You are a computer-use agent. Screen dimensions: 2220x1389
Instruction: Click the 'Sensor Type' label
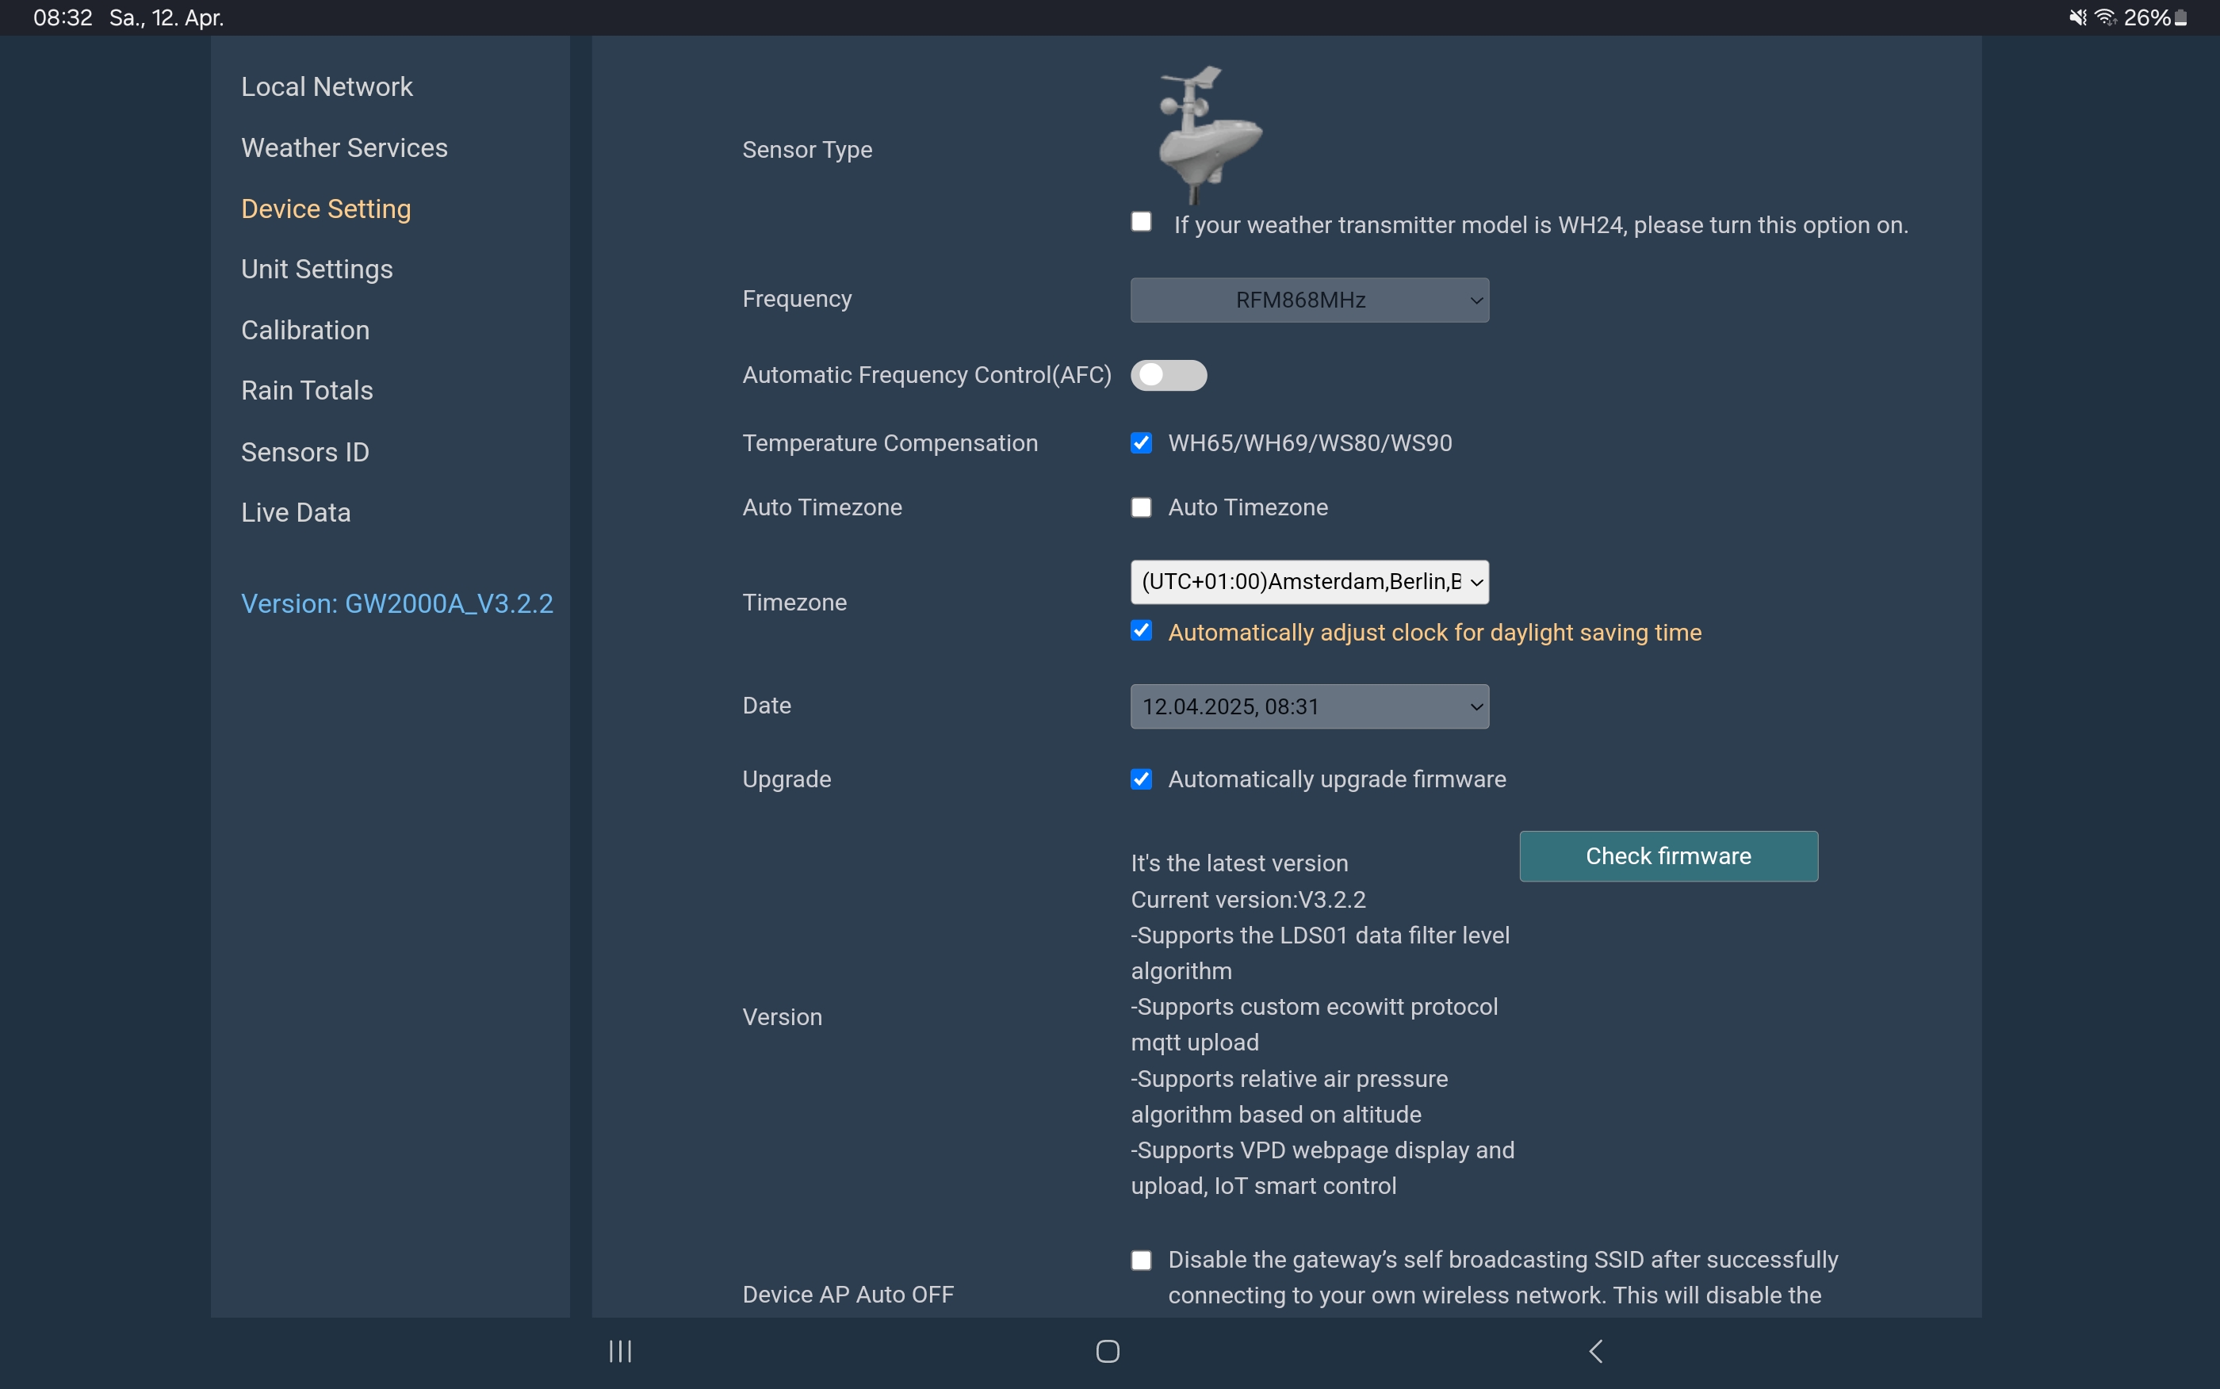tap(807, 150)
